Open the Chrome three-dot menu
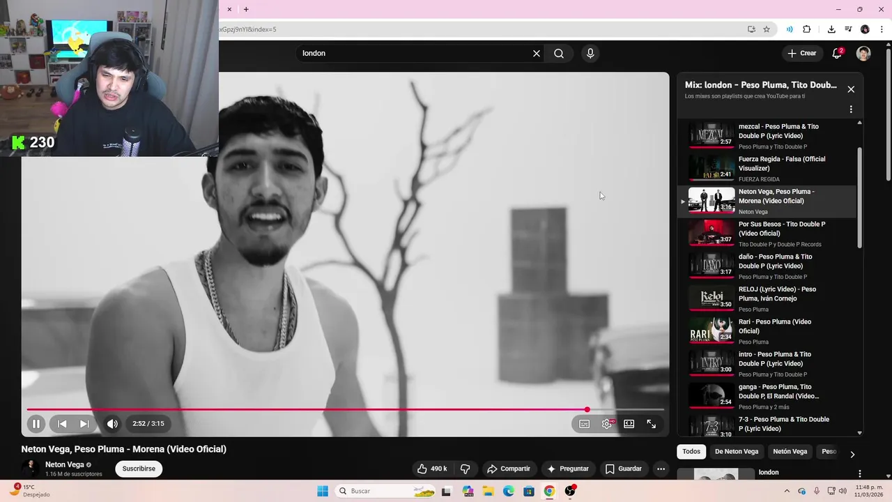This screenshot has height=502, width=892. pyautogui.click(x=882, y=29)
